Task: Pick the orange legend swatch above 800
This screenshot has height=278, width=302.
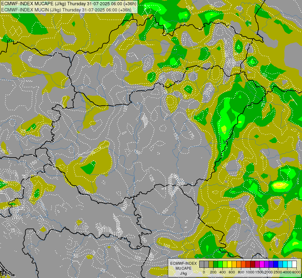Action: coord(239,264)
